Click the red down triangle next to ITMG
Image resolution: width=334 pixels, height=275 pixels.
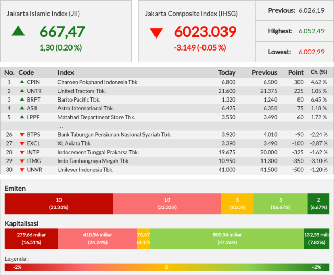pyautogui.click(x=22, y=161)
